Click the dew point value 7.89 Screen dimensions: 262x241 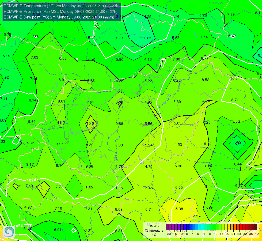231,14
